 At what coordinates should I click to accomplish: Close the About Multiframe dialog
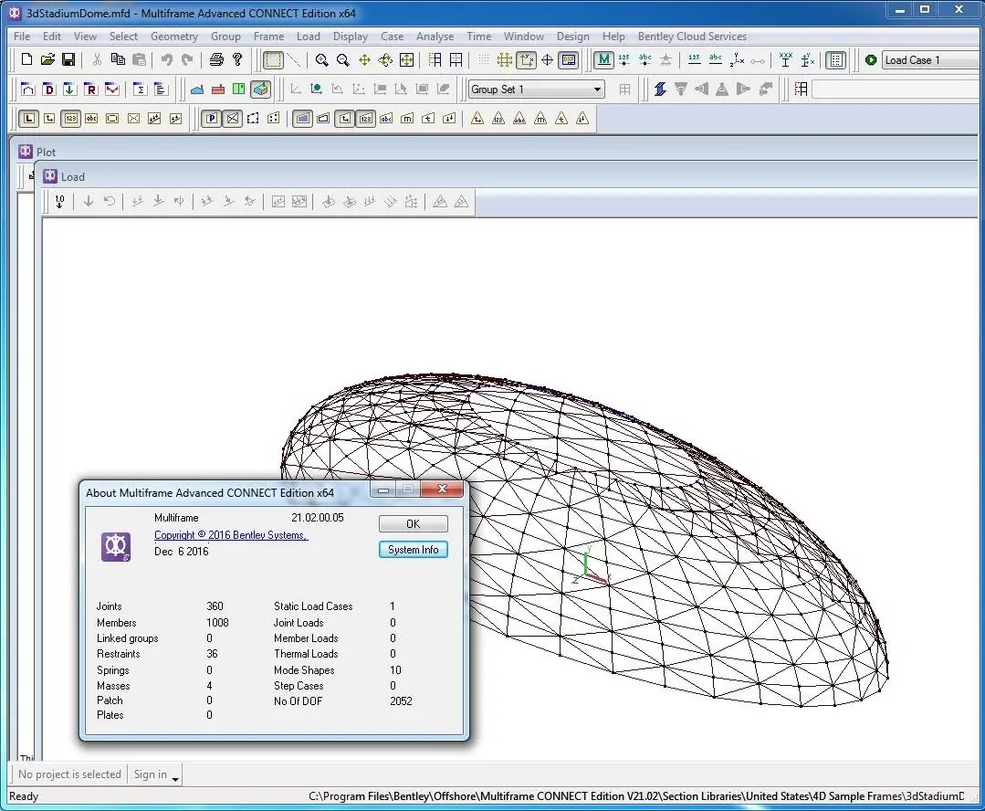coord(442,489)
